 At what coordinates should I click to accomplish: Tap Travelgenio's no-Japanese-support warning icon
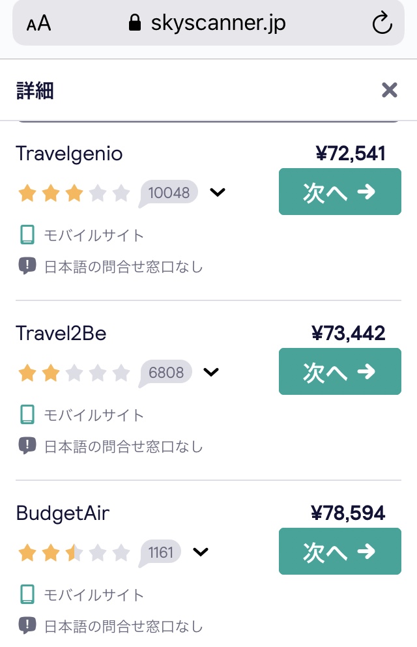point(27,266)
